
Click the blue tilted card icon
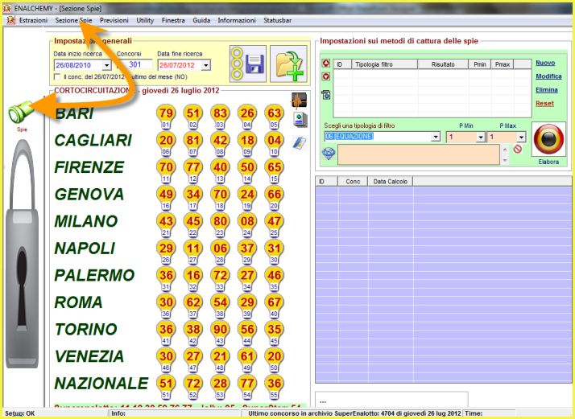[300, 142]
